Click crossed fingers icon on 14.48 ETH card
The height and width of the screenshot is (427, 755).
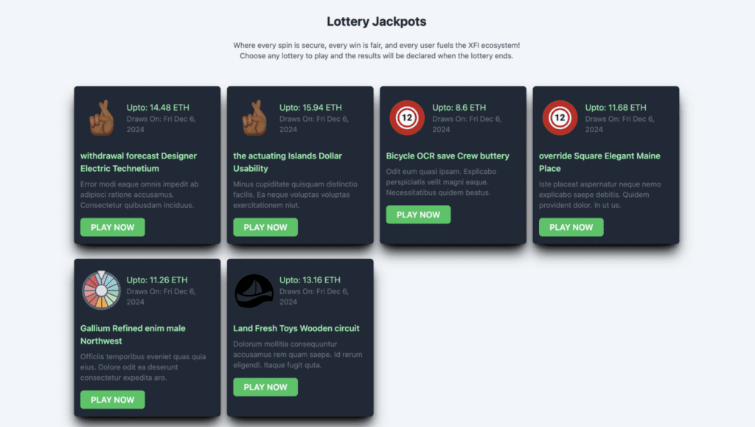coord(101,118)
